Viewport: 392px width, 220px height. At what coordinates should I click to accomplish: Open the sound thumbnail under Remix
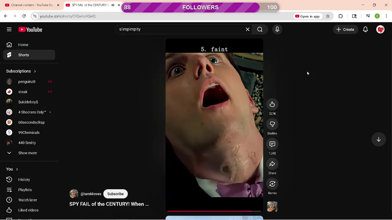click(x=272, y=207)
